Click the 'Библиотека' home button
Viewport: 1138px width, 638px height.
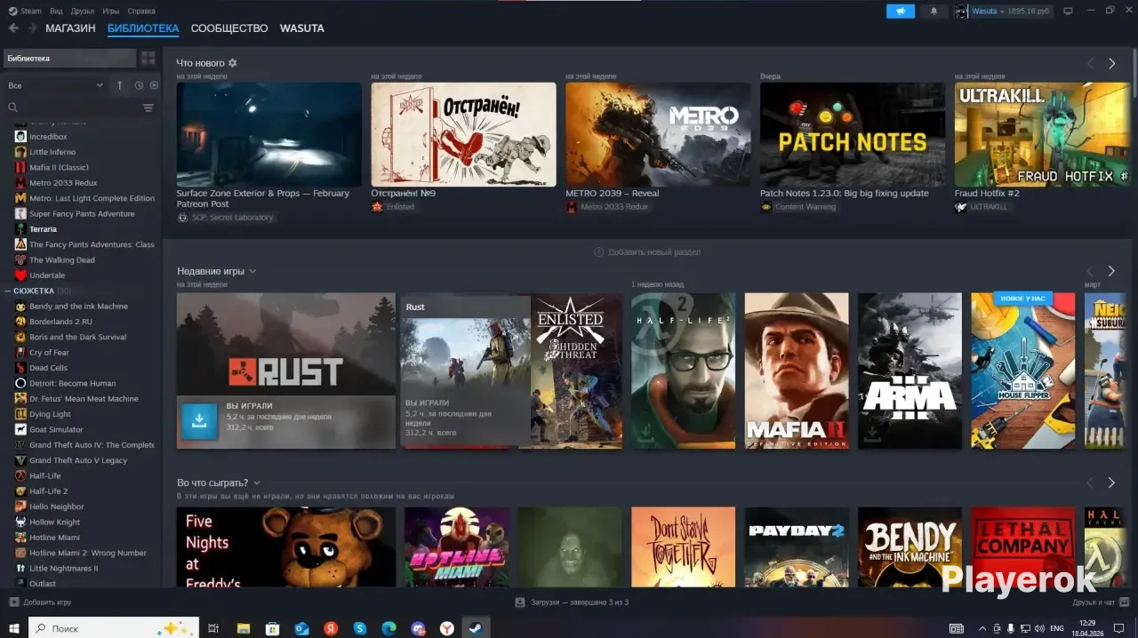coord(69,58)
